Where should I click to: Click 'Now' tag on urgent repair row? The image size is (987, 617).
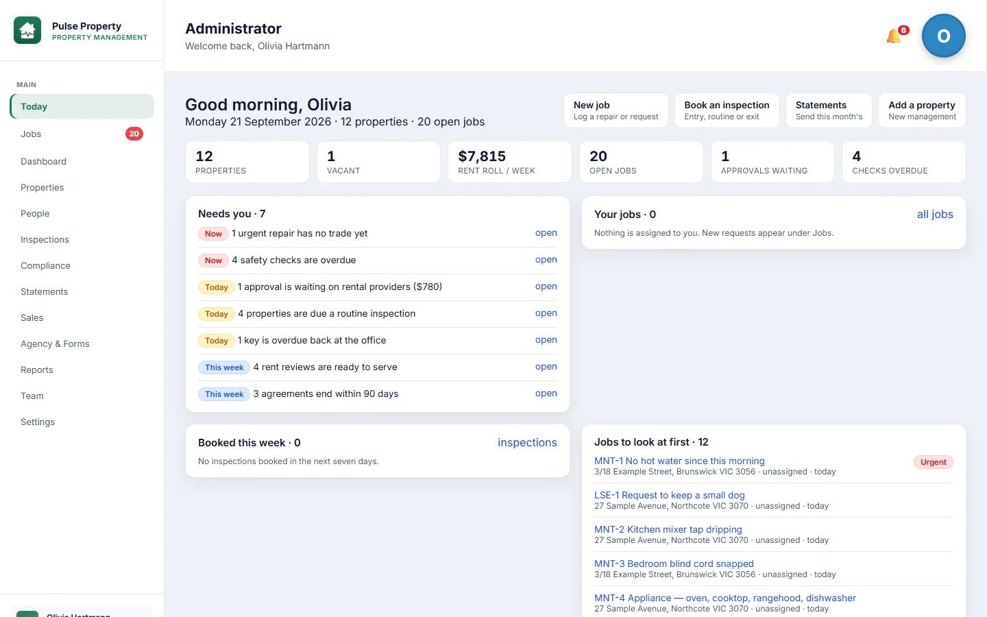213,234
